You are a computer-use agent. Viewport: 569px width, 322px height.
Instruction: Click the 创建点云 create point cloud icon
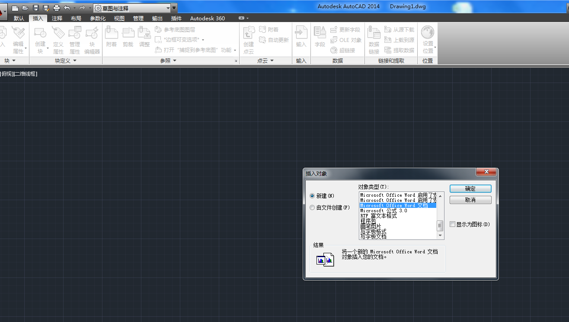(249, 32)
